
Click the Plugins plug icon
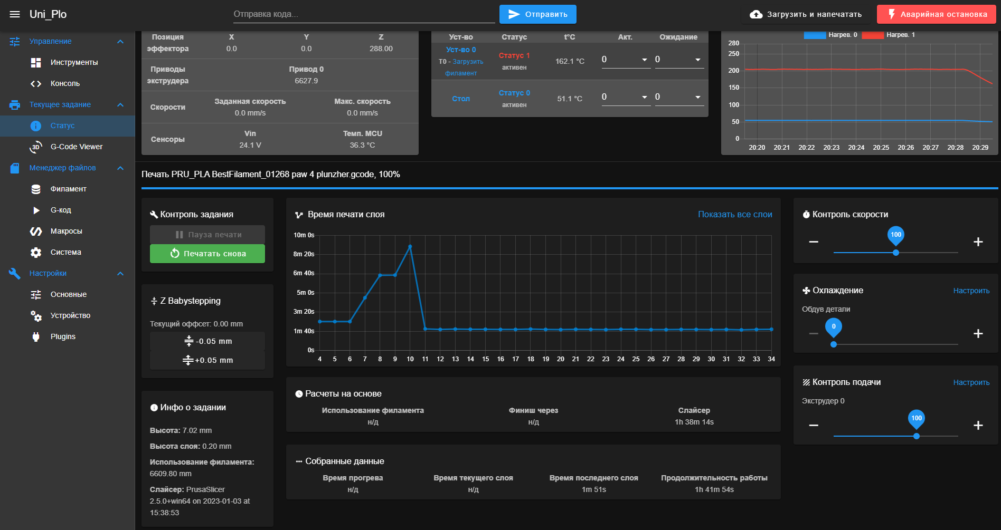pyautogui.click(x=36, y=336)
